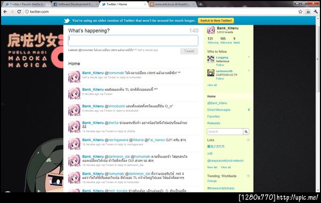321x203 pixels.
Task: Click the Switch to New Twitter button
Action: coord(216,21)
